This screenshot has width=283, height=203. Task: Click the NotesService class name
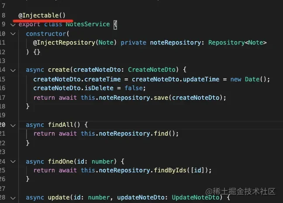coord(88,24)
